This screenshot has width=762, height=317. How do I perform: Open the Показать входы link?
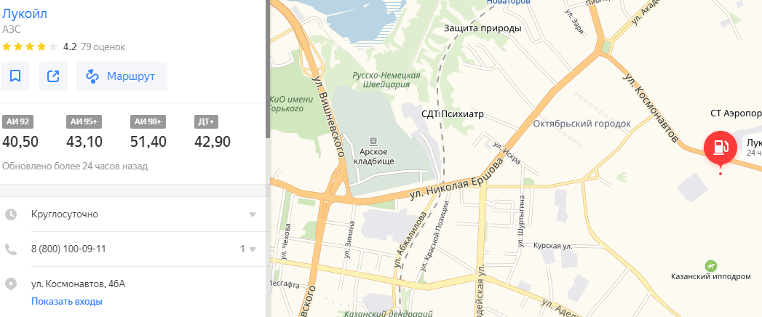(x=66, y=301)
